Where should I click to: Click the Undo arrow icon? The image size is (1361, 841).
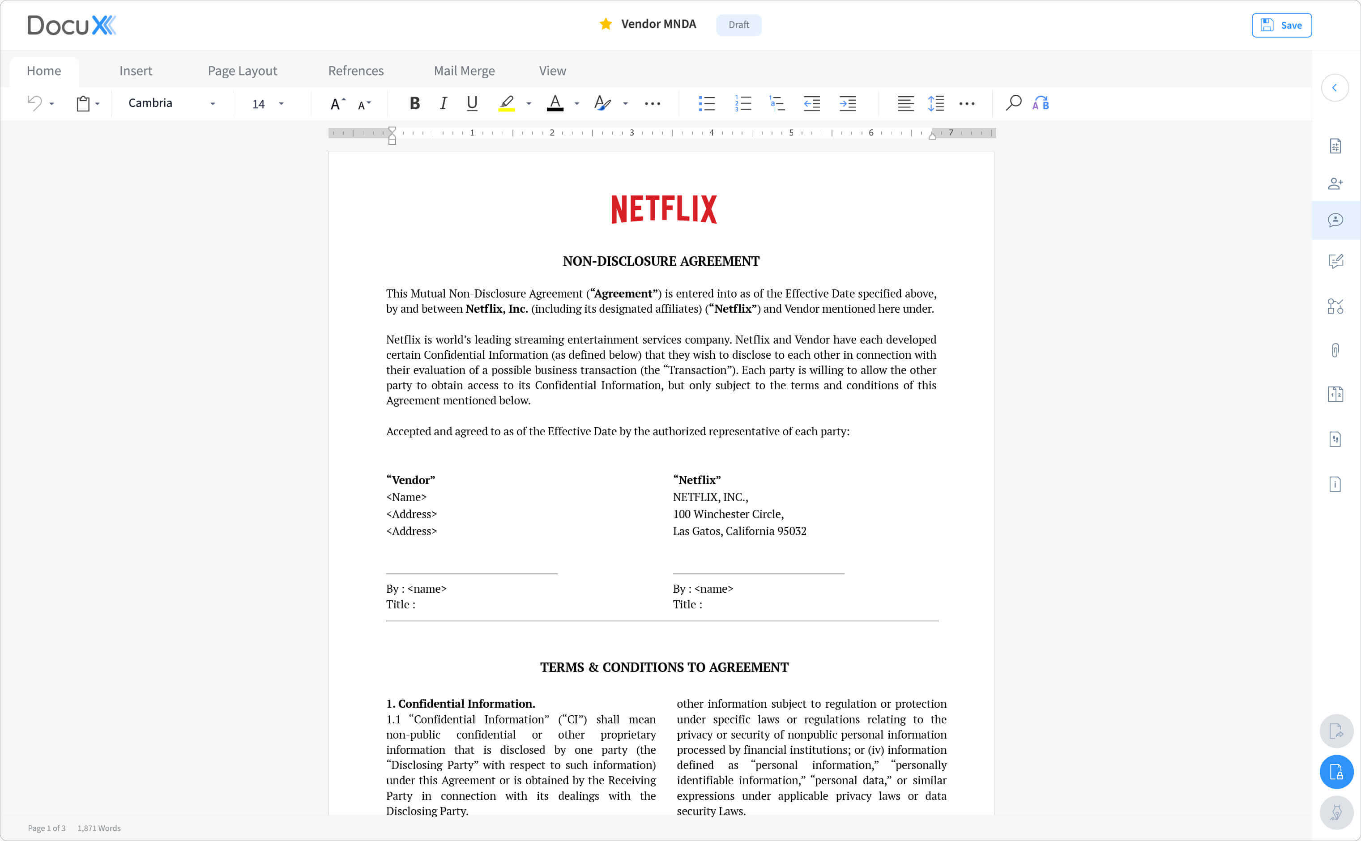pos(34,103)
